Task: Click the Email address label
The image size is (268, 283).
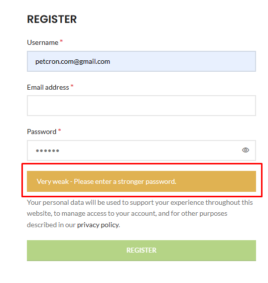Action: click(48, 87)
